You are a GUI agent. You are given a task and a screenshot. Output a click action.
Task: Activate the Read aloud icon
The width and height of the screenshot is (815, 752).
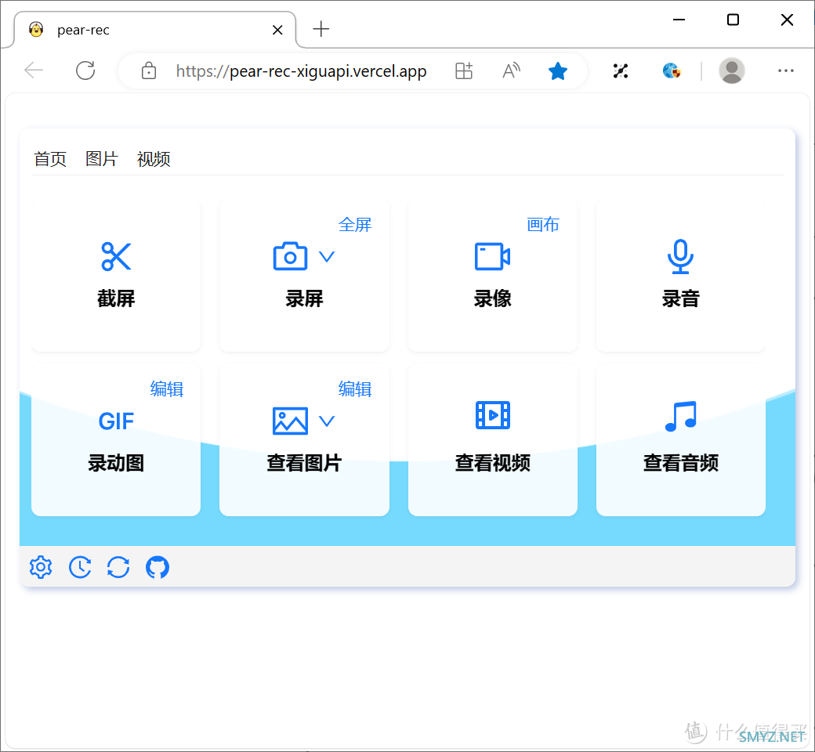point(512,70)
